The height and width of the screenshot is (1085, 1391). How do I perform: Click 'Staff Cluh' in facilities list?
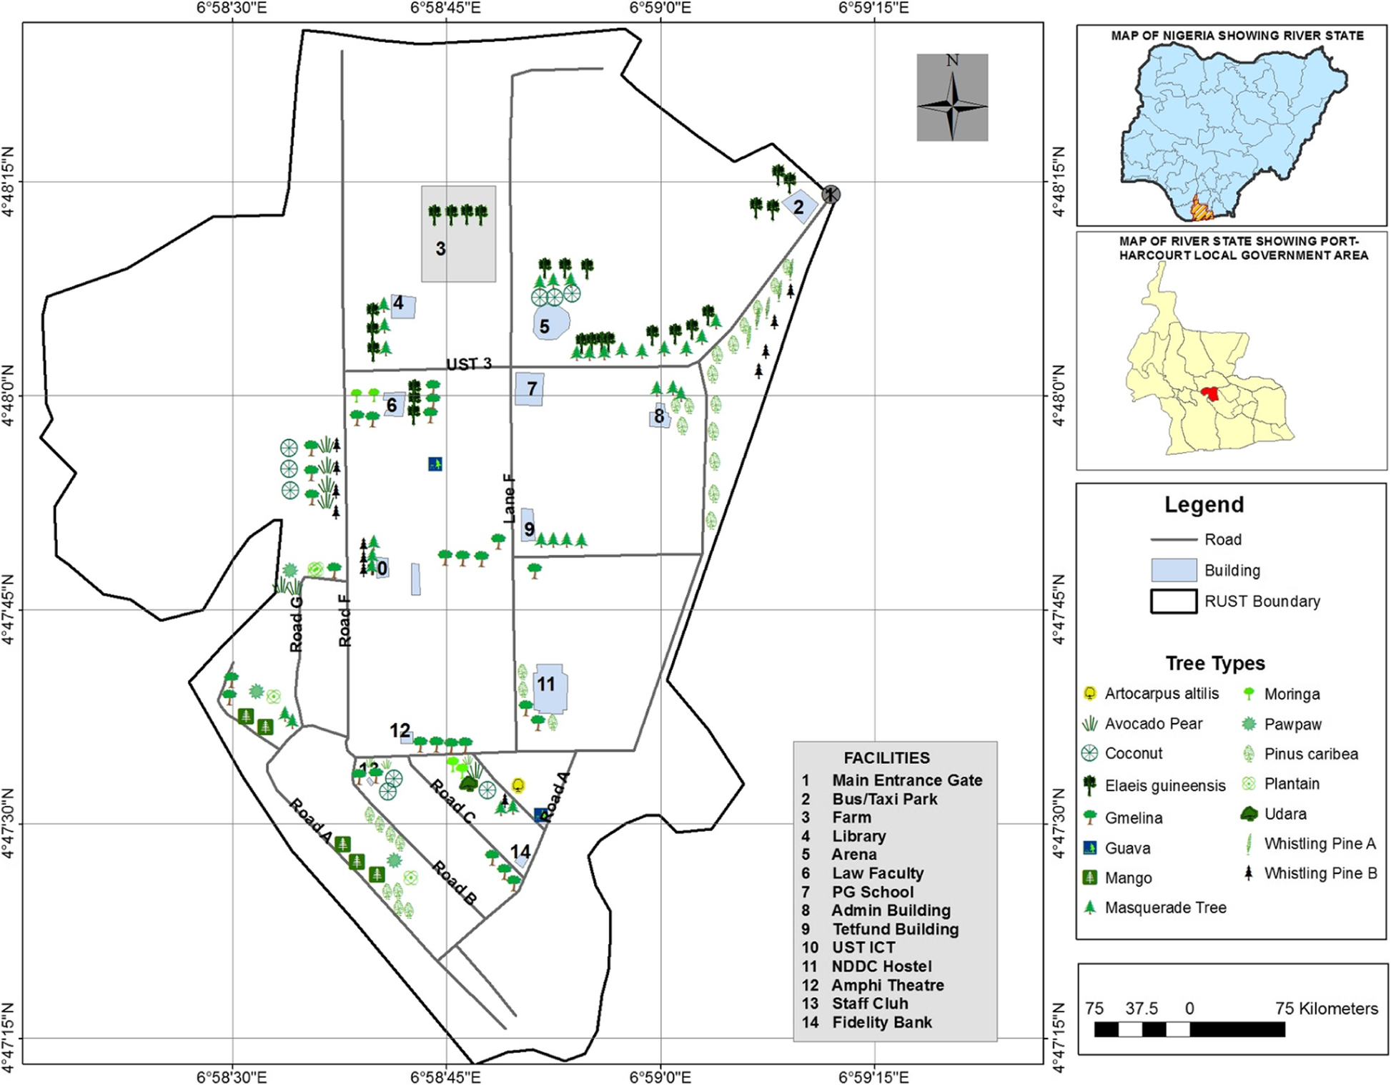pyautogui.click(x=870, y=1003)
